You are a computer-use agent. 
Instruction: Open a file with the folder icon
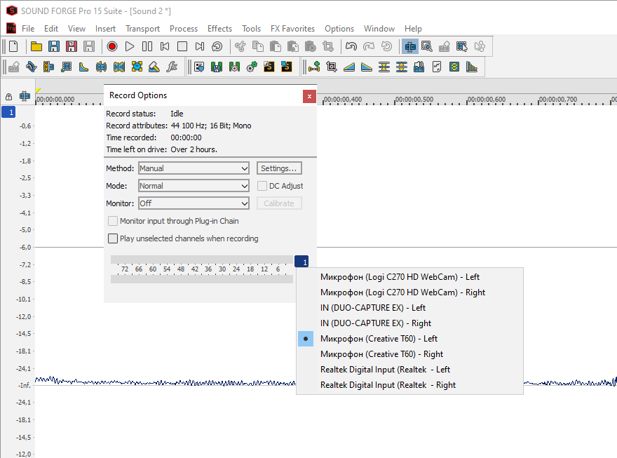(36, 46)
